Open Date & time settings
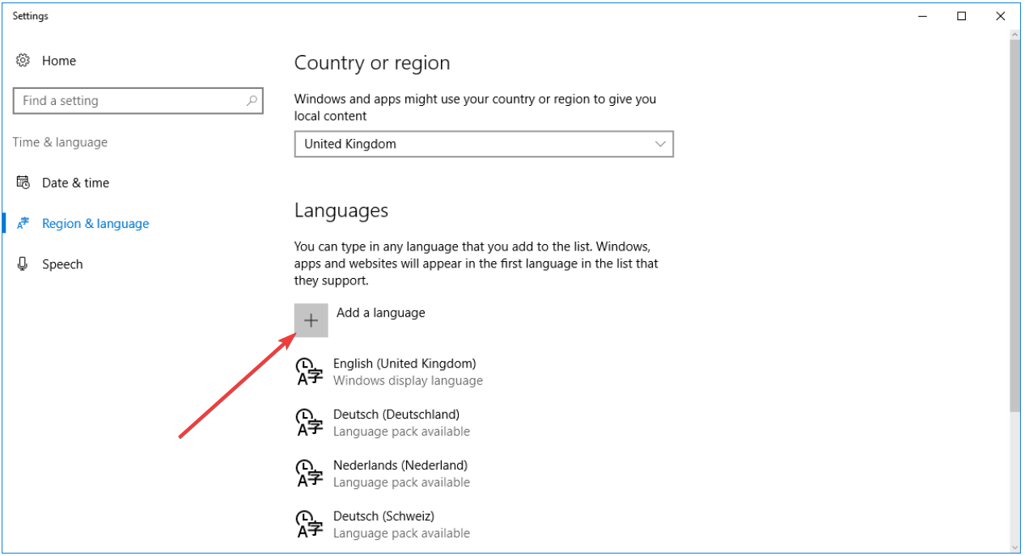This screenshot has height=556, width=1025. click(x=75, y=183)
